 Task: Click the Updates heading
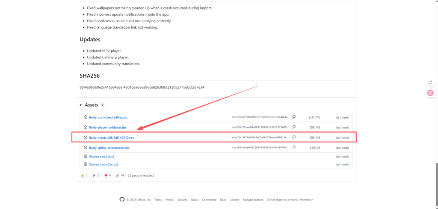tap(90, 39)
